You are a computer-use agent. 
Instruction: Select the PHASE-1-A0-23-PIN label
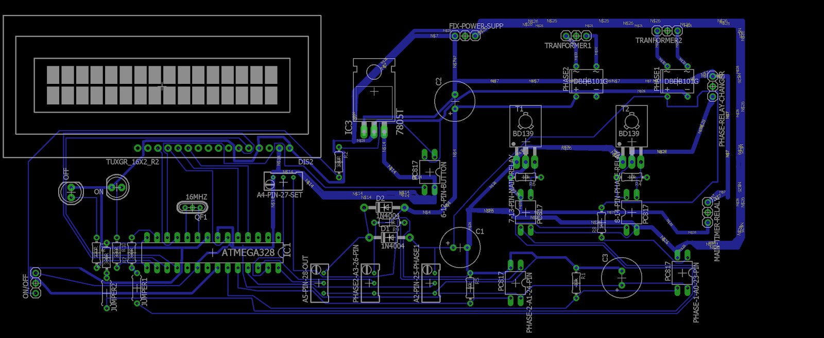(696, 293)
